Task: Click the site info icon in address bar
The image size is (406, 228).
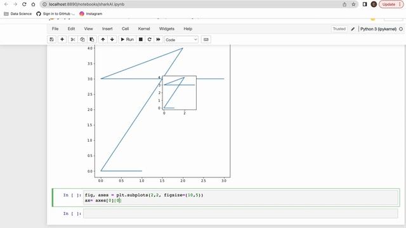Action: (x=44, y=4)
